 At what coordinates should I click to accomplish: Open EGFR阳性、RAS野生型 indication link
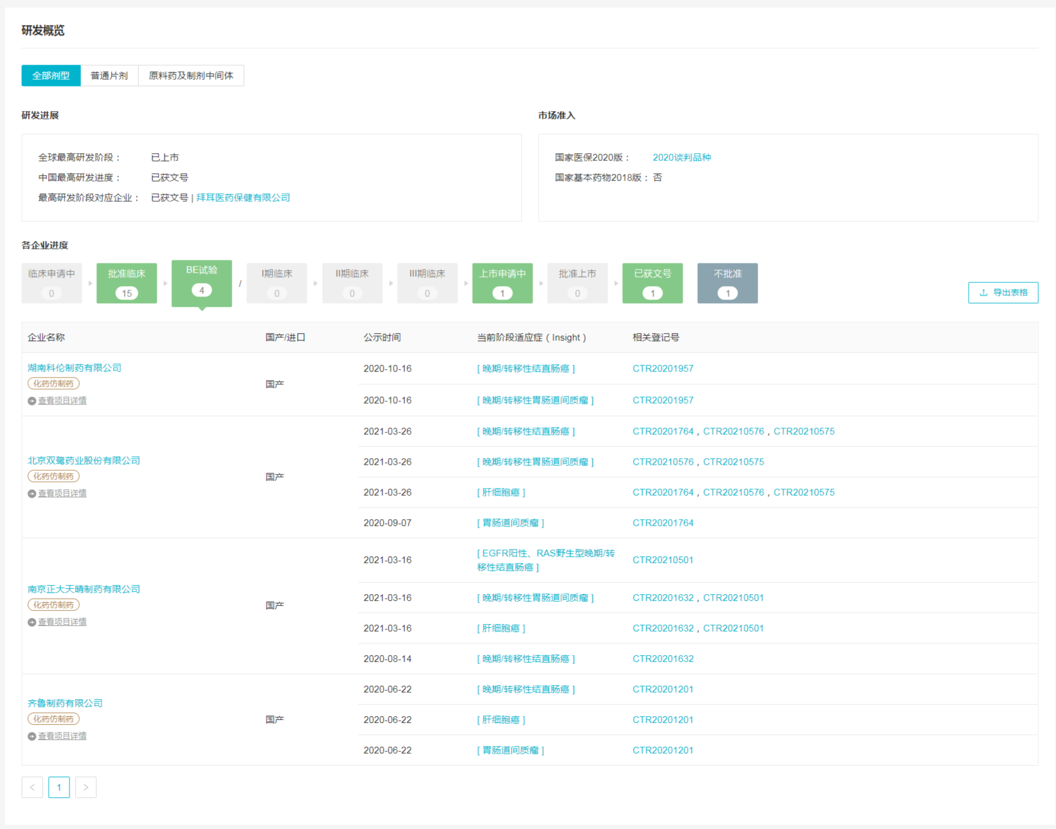click(546, 560)
